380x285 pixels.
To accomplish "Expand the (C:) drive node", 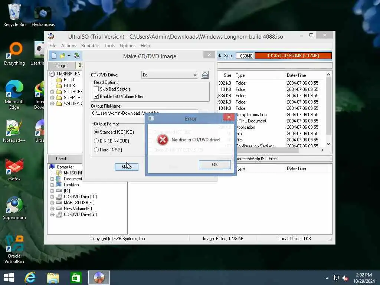I will [x=52, y=191].
